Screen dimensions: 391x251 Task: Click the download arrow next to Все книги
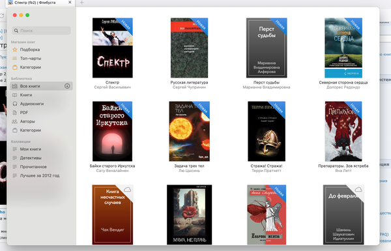pos(67,86)
